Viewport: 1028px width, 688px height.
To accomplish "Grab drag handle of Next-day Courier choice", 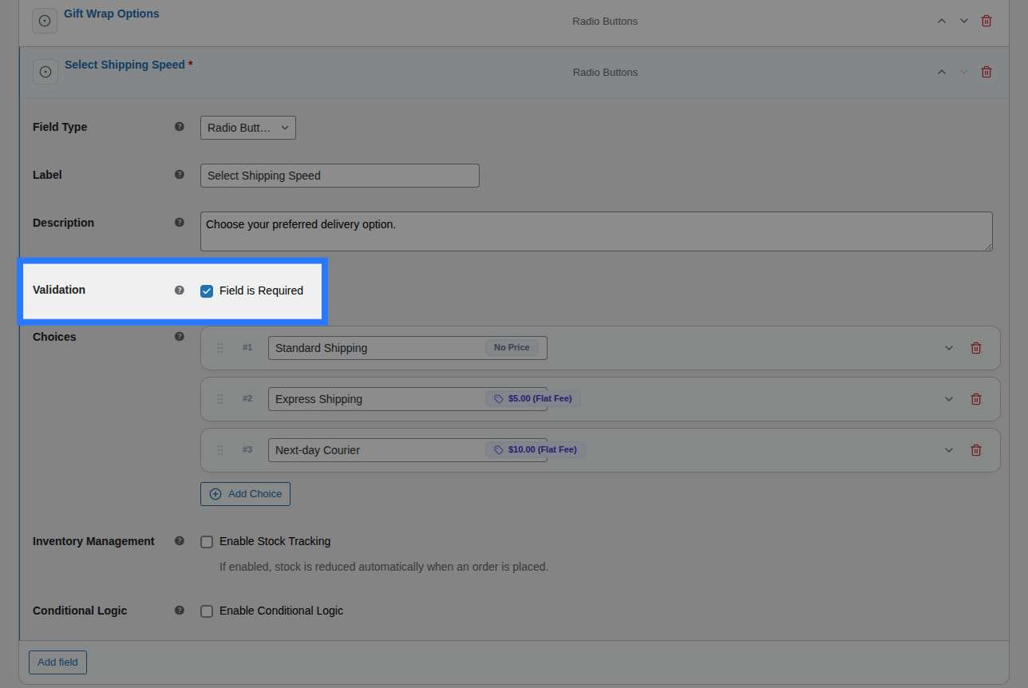I will click(220, 450).
